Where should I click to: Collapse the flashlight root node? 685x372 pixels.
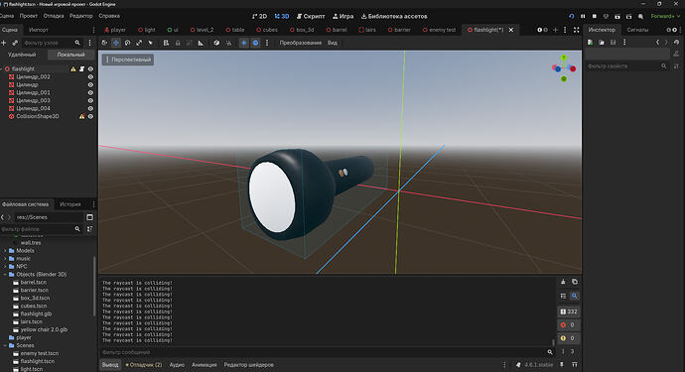[2, 69]
